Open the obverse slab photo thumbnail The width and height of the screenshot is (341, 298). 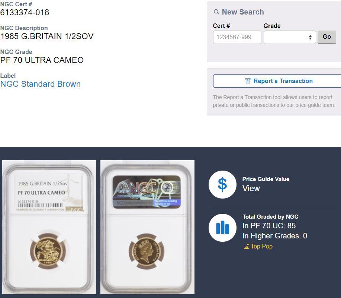point(49,227)
